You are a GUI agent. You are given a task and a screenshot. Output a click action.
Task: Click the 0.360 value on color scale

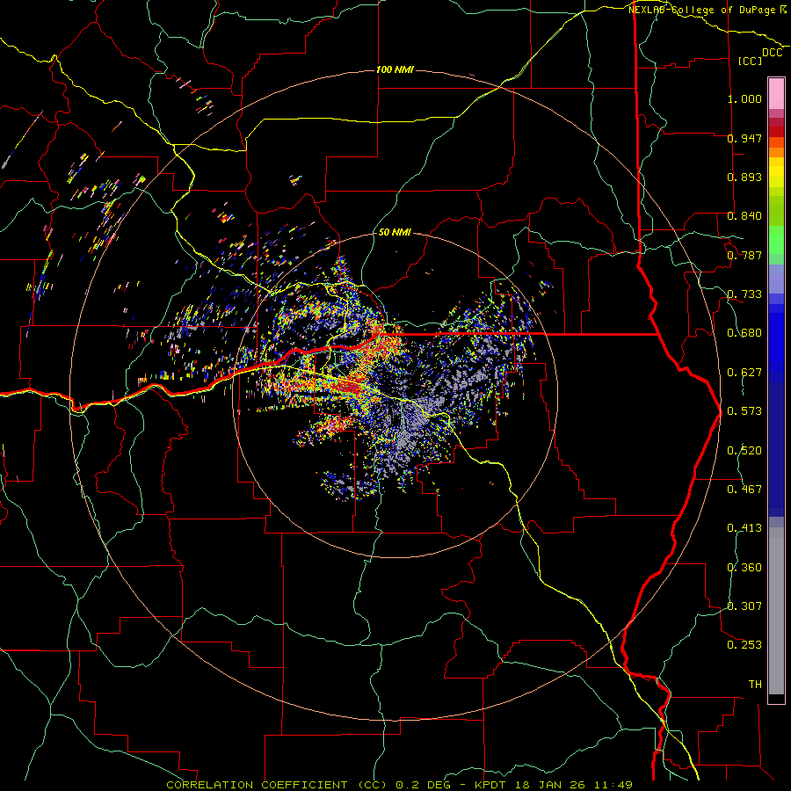click(744, 568)
